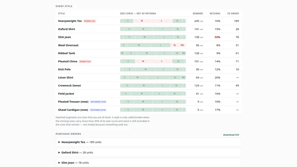Click the Every Style section heading
This screenshot has height=167, width=297.
point(64,6)
